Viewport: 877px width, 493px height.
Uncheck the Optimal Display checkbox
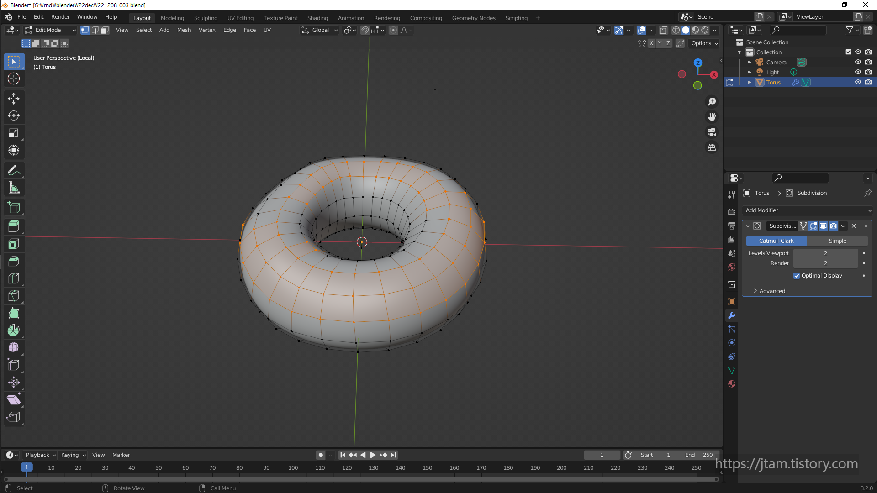[797, 276]
